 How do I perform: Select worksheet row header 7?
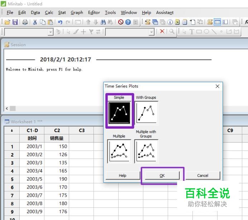point(12,196)
